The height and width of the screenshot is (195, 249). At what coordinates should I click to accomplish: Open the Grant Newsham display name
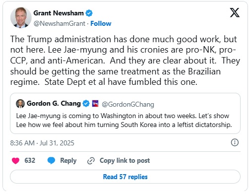click(x=59, y=13)
